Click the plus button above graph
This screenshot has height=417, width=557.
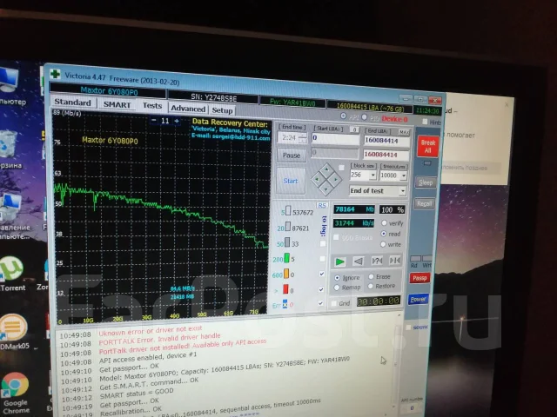177,121
